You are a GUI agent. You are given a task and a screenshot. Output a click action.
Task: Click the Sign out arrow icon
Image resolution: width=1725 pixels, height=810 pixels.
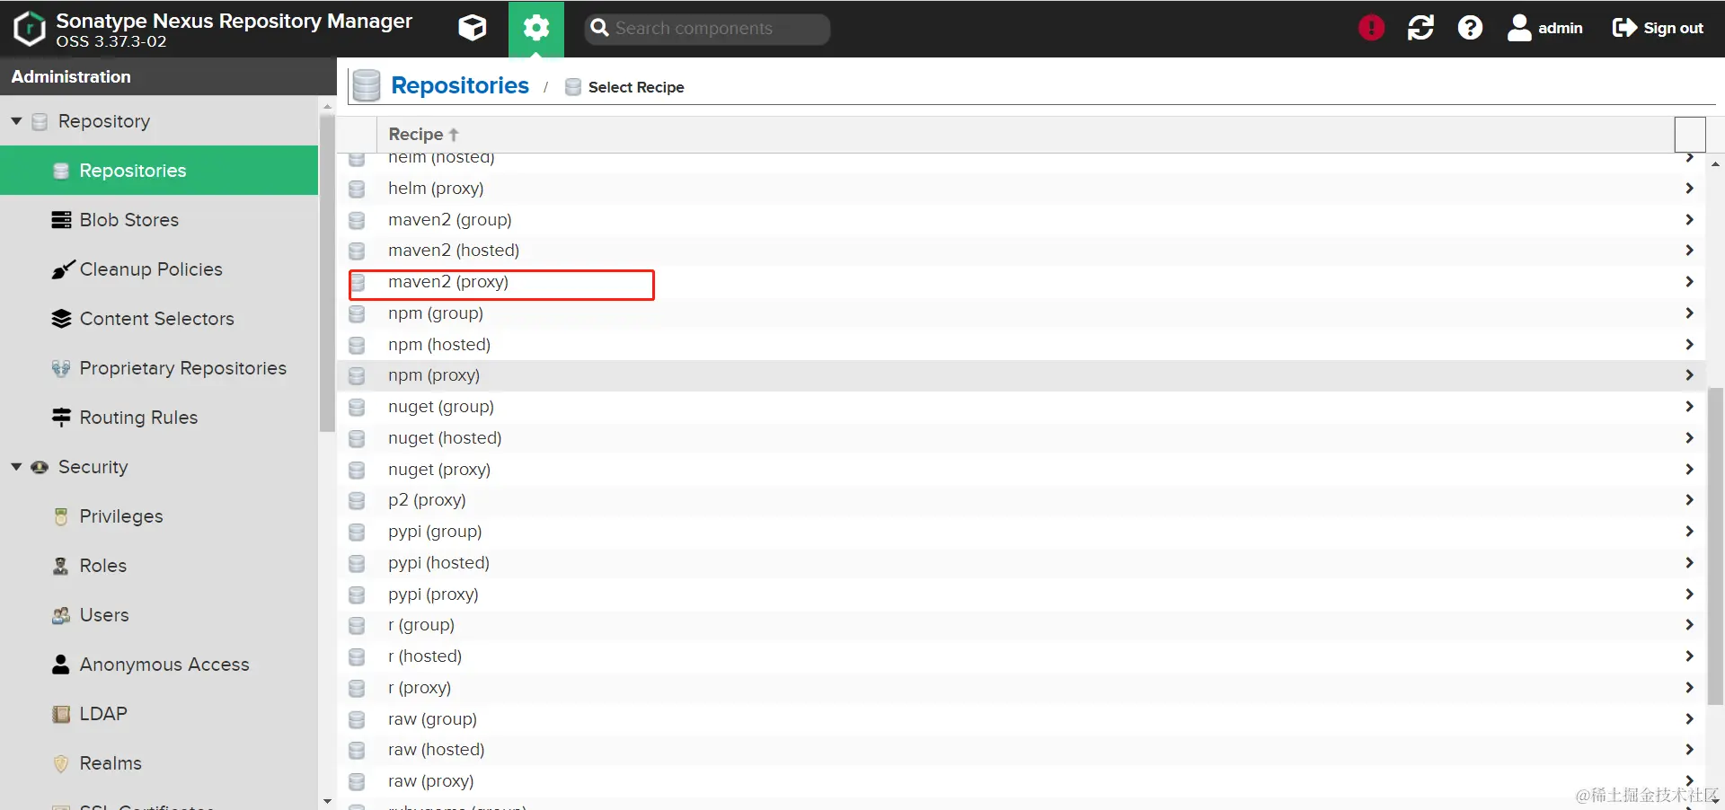pyautogui.click(x=1624, y=28)
